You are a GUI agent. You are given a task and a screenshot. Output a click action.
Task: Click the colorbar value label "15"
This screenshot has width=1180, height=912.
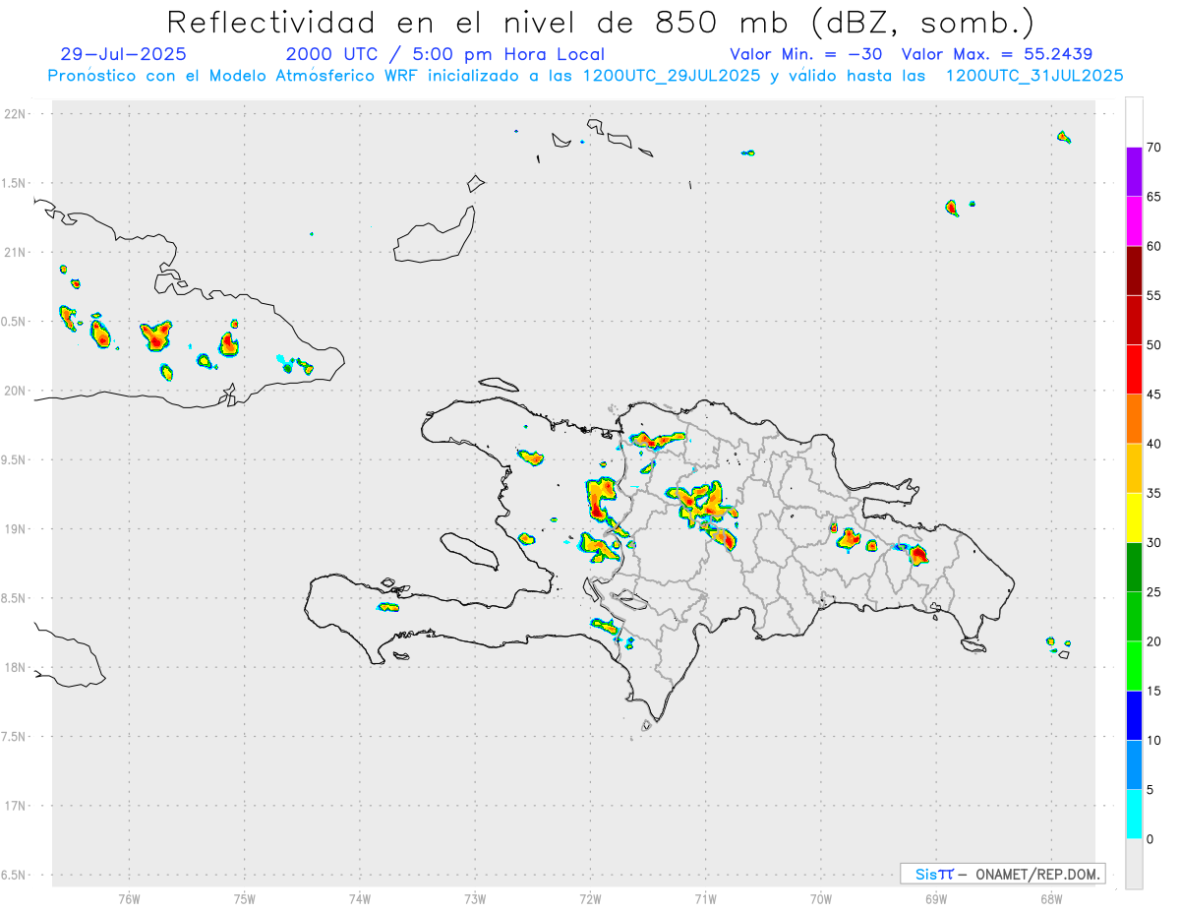pyautogui.click(x=1153, y=691)
